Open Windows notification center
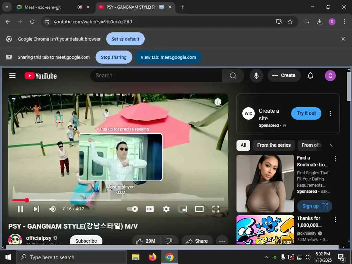 341,257
